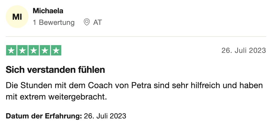Click the fourth green rating star
The height and width of the screenshot is (127, 274).
(45, 50)
